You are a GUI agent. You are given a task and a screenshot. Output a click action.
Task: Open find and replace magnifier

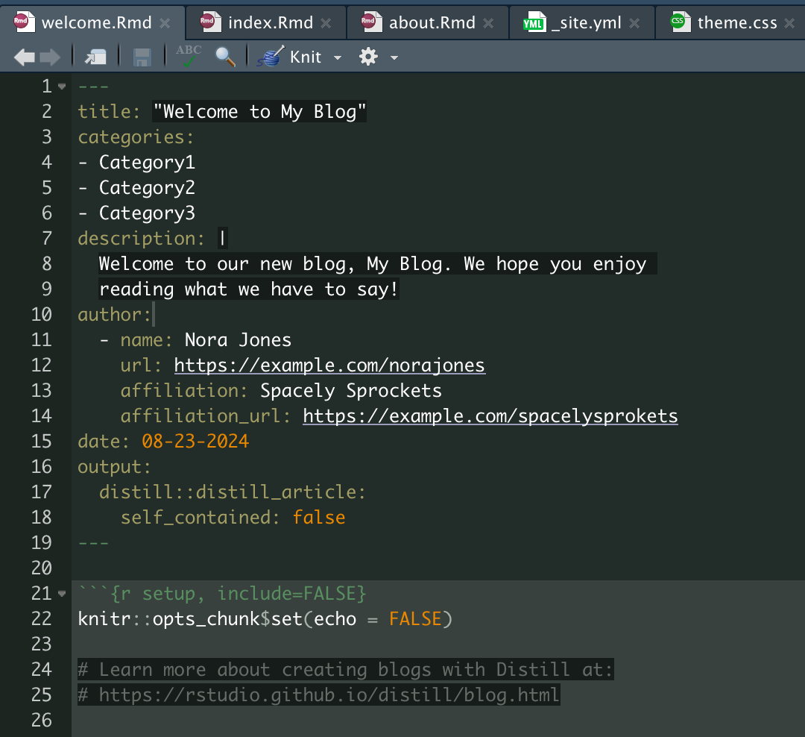tap(225, 57)
